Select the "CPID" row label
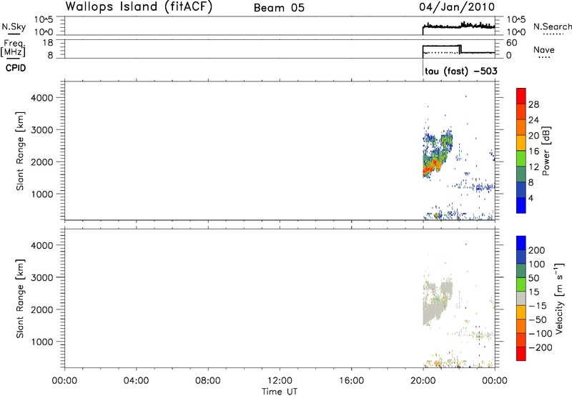This screenshot has width=572, height=396. click(x=16, y=68)
